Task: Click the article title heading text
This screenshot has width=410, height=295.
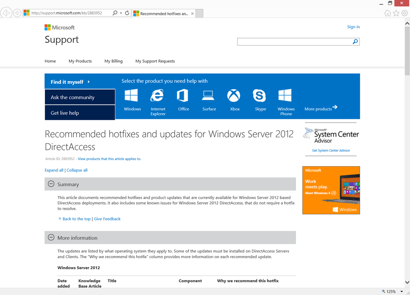Action: pyautogui.click(x=169, y=140)
